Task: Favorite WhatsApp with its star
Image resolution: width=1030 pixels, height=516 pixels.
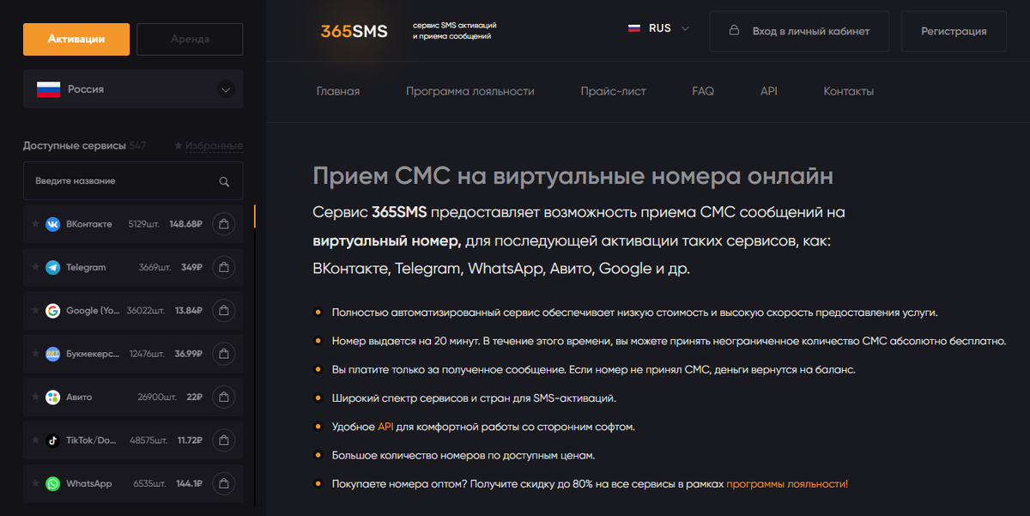Action: (35, 484)
